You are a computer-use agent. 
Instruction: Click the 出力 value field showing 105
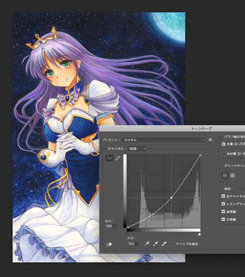click(x=111, y=226)
